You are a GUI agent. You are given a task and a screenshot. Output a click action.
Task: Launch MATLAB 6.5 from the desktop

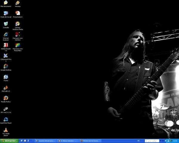tap(6, 88)
